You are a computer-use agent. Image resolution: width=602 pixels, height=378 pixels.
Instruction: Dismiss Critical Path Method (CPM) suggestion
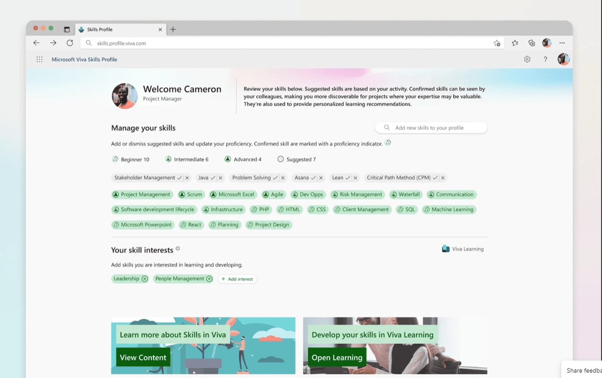pyautogui.click(x=443, y=178)
